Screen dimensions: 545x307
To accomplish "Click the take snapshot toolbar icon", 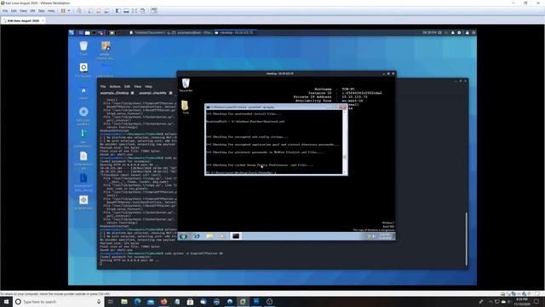I will [x=91, y=11].
